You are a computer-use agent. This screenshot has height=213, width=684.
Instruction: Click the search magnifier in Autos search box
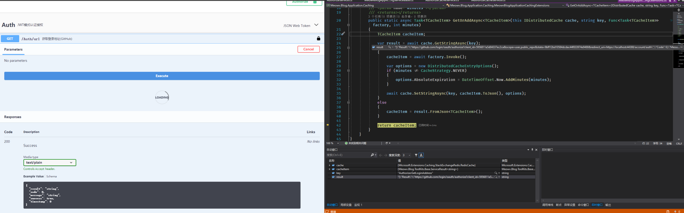tap(372, 155)
